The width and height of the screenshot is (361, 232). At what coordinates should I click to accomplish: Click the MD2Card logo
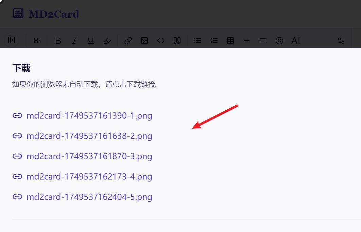[x=46, y=14]
